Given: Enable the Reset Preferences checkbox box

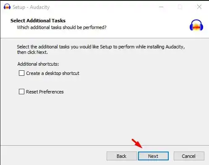Looking at the screenshot, I should (21, 92).
